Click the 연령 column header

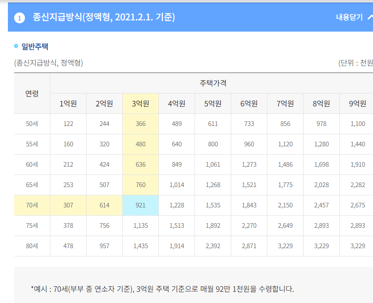coord(32,94)
